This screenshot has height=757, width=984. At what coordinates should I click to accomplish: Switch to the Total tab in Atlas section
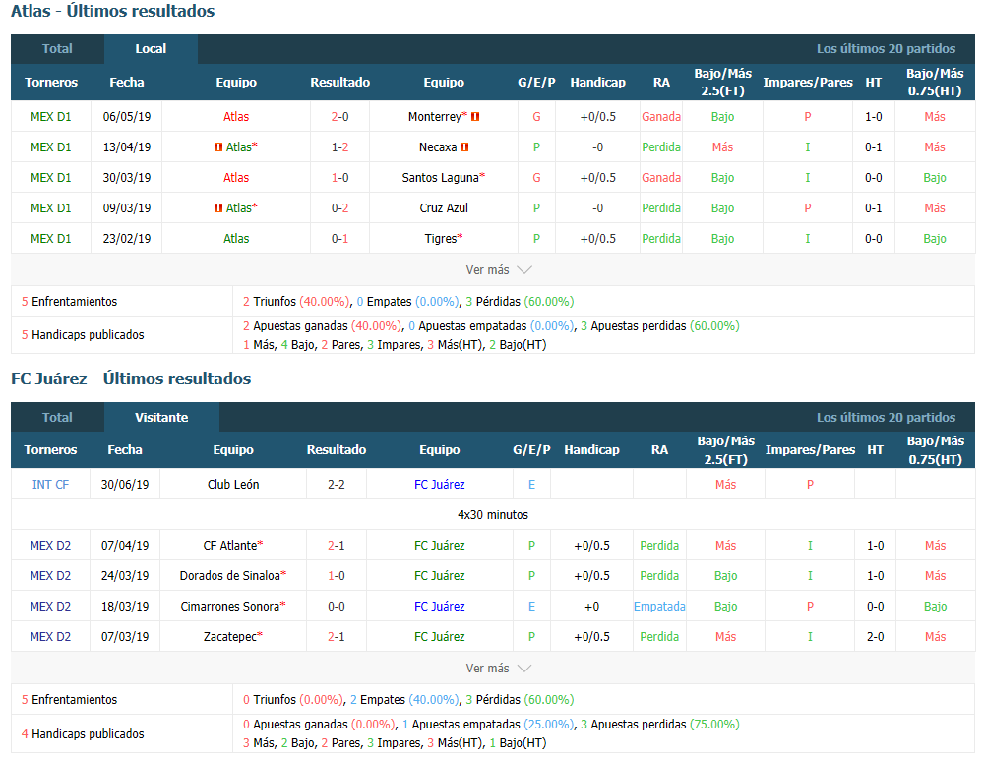tap(57, 49)
